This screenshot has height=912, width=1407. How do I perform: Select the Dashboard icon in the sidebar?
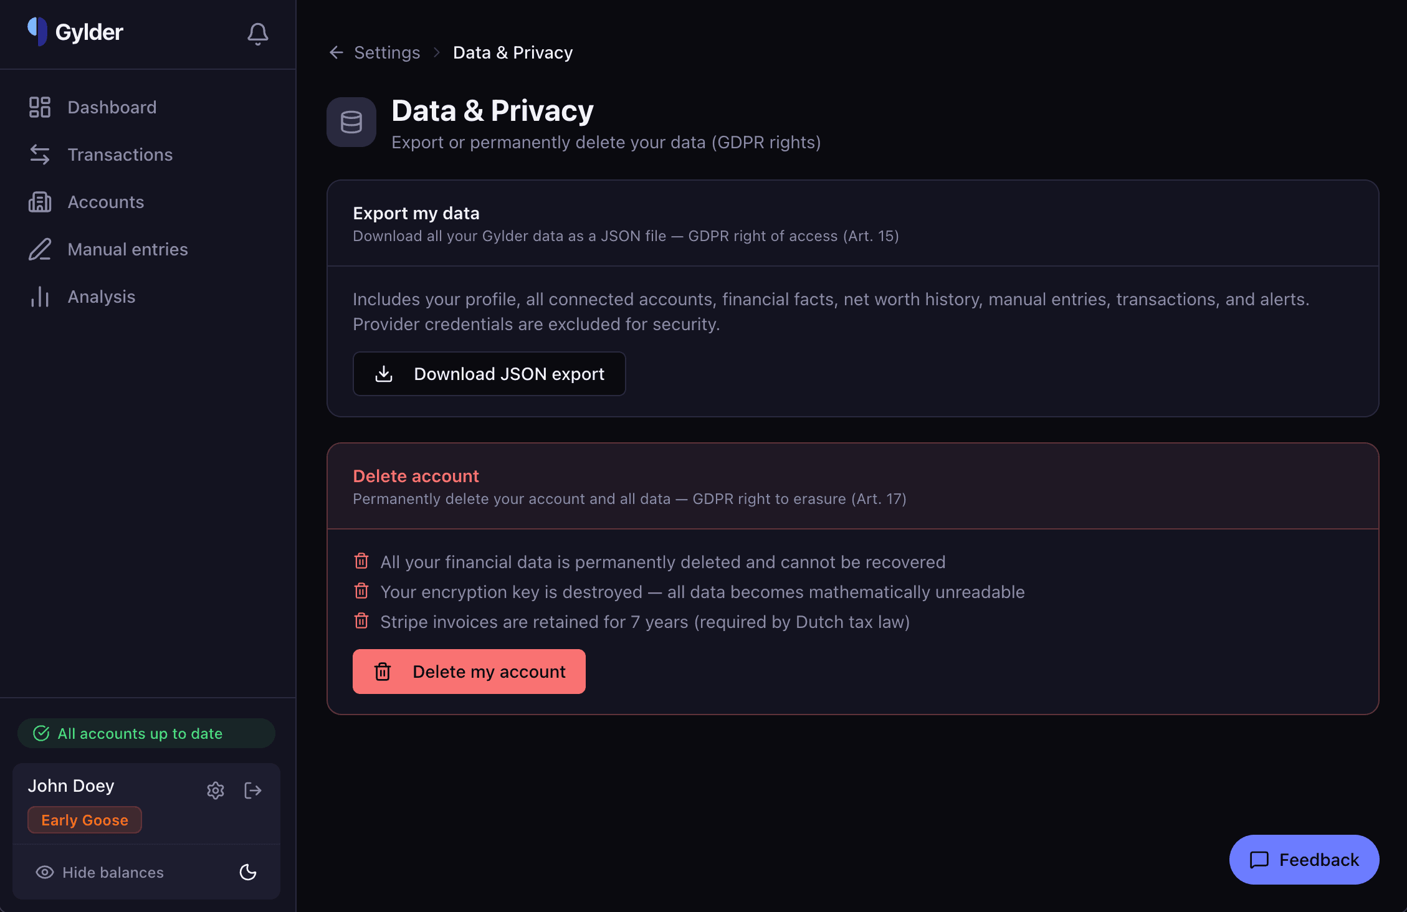click(39, 107)
